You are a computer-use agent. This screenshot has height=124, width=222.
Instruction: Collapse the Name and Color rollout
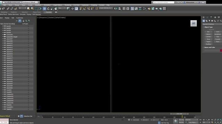pyautogui.click(x=210, y=48)
